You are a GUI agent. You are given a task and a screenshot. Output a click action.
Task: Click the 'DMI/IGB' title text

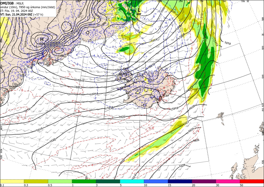[x=7, y=3]
